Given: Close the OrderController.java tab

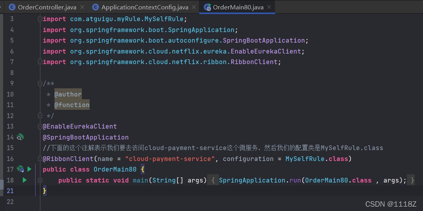Looking at the screenshot, I should pyautogui.click(x=82, y=7).
